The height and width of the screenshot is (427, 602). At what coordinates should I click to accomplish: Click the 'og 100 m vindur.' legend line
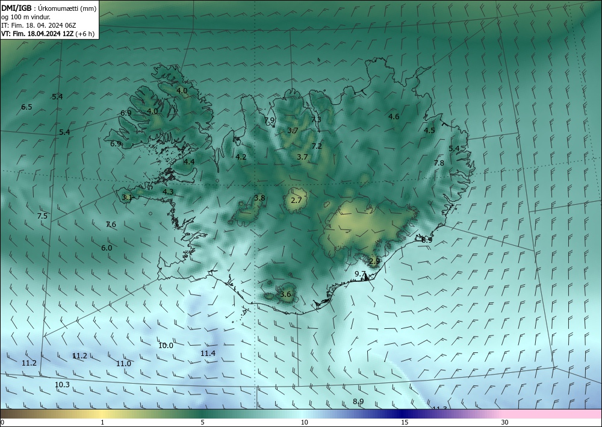[x=26, y=16]
